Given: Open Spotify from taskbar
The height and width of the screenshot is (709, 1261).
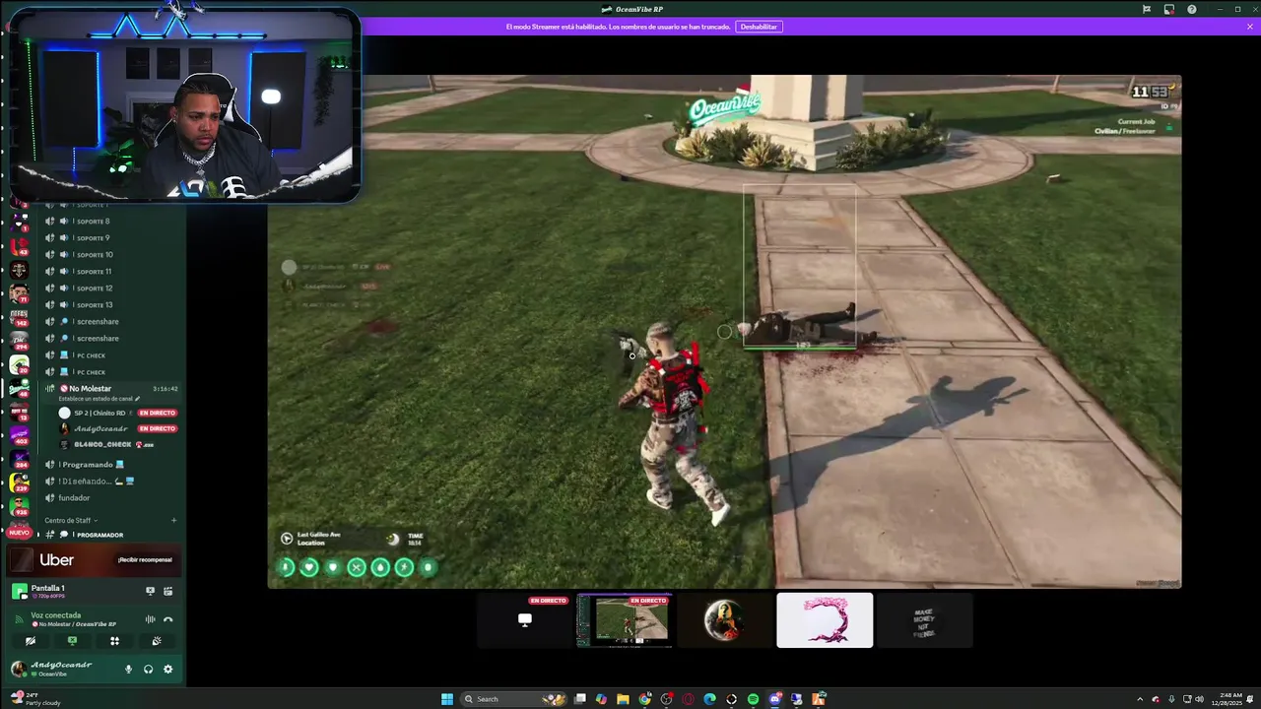Looking at the screenshot, I should coord(753,699).
